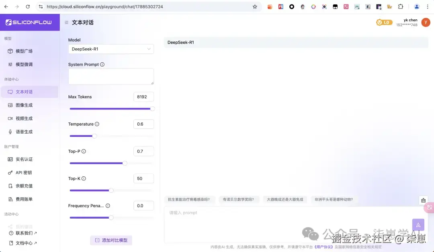
Task: Click the clear conversation icon
Action: pyautogui.click(x=423, y=200)
